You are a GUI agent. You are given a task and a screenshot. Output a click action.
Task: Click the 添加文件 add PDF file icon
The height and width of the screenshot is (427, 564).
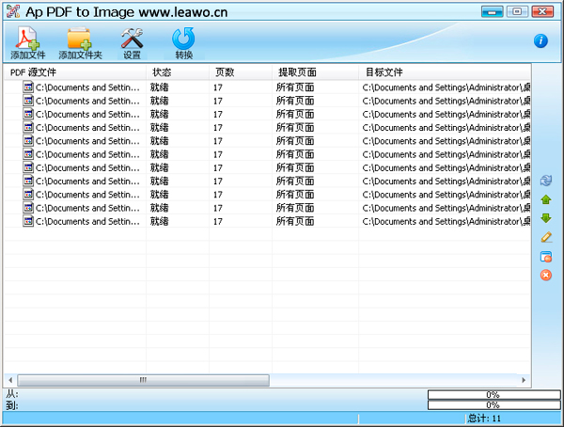27,43
